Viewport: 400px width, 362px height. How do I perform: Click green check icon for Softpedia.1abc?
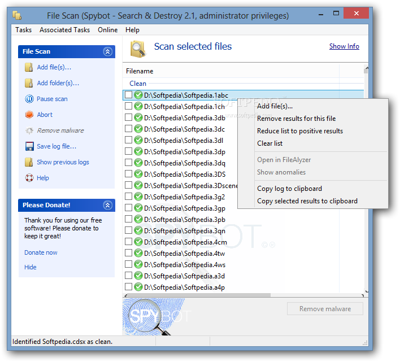click(x=138, y=95)
